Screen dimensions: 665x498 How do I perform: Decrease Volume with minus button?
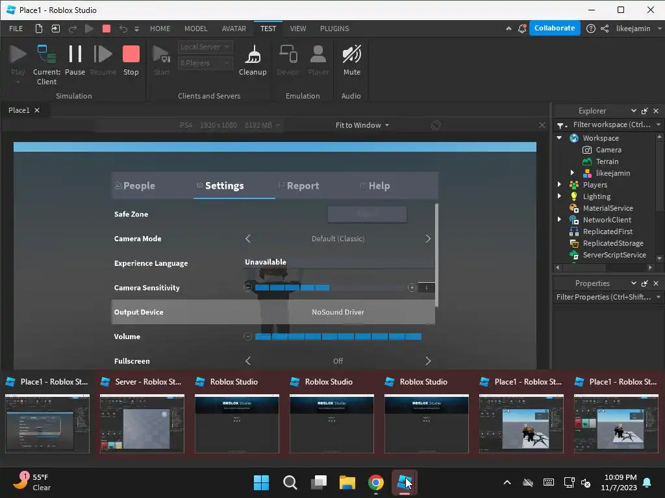click(247, 337)
